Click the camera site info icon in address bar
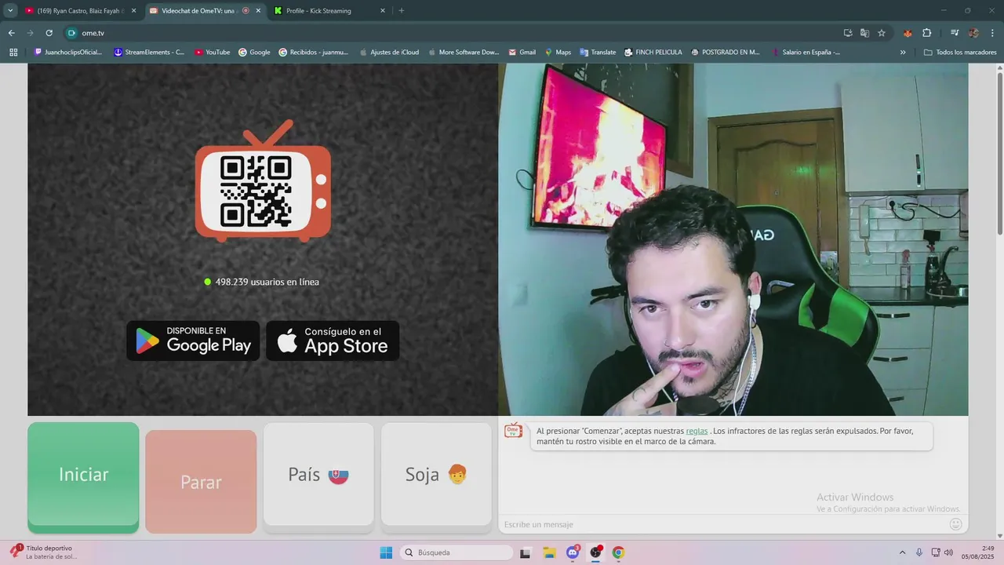Viewport: 1004px width, 565px height. coord(71,33)
